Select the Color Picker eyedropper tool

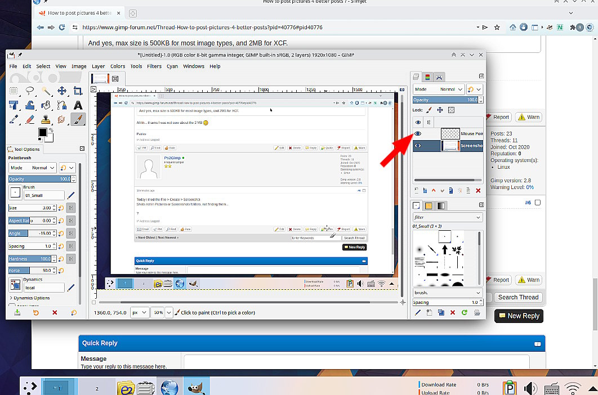pyautogui.click(x=14, y=119)
